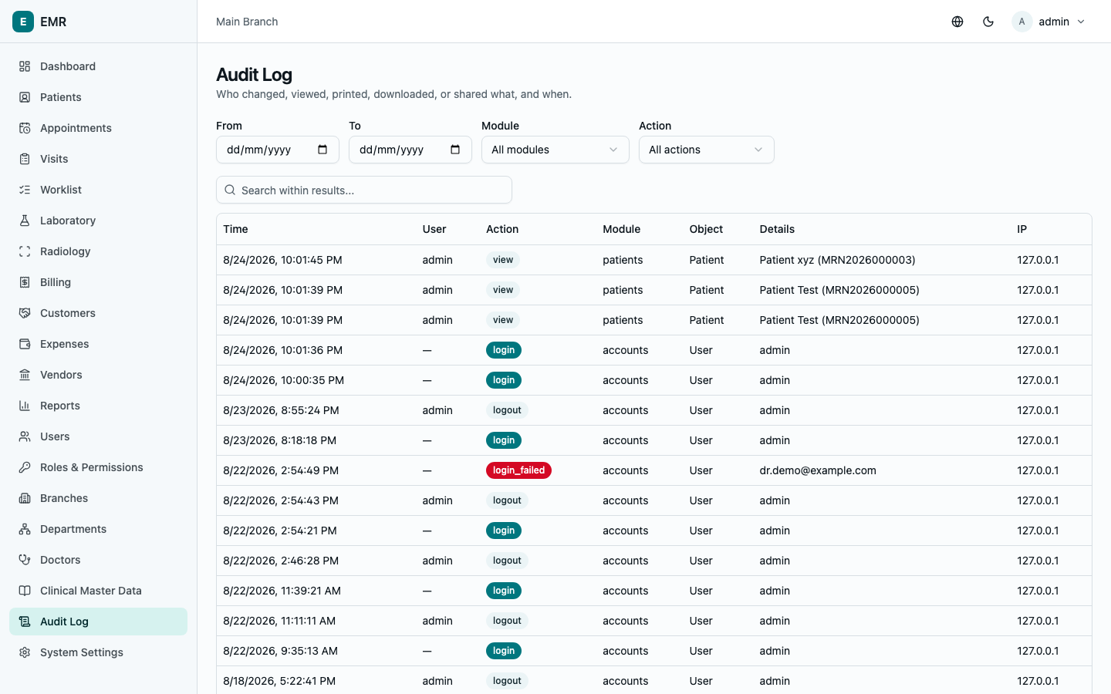Click the Vendors building icon

tap(25, 375)
